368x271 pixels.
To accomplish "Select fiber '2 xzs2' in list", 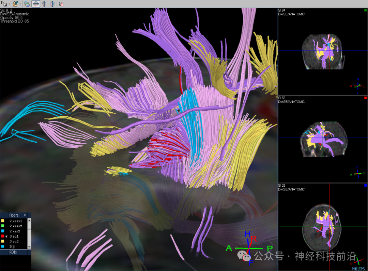I will 15,231.
